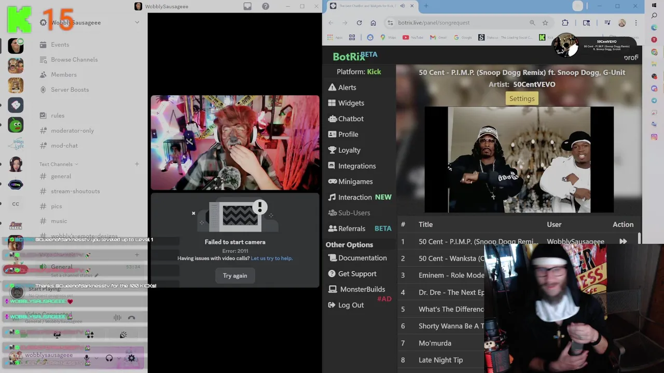Open the Widgets section in BotRix
Image resolution: width=664 pixels, height=373 pixels.
(x=347, y=103)
